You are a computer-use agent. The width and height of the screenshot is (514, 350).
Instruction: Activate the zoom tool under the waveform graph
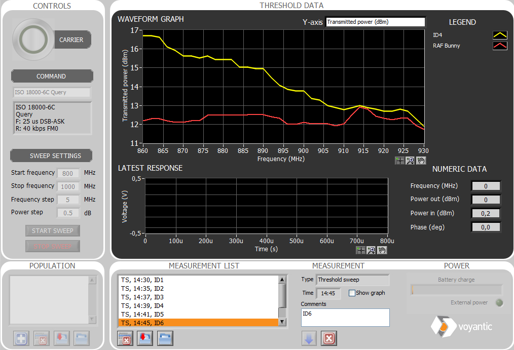pyautogui.click(x=410, y=161)
